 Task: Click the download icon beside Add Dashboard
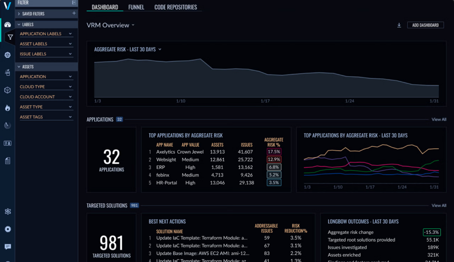[399, 25]
